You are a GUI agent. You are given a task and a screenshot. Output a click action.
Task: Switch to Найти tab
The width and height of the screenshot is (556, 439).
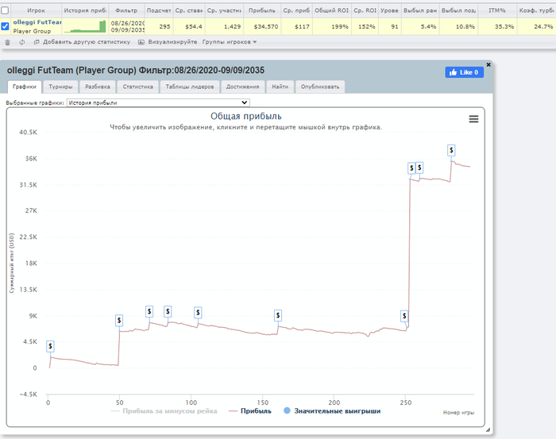(x=280, y=87)
